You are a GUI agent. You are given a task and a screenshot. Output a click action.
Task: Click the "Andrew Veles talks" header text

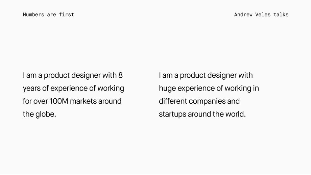[261, 15]
